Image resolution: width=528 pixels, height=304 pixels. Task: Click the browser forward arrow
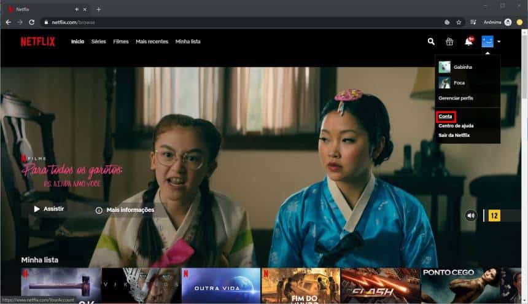[20, 22]
